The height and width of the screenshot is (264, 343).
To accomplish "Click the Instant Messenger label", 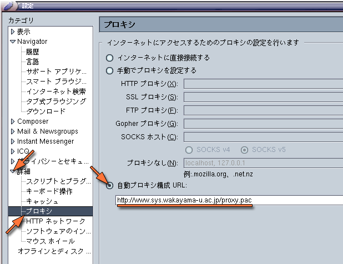I will (46, 141).
